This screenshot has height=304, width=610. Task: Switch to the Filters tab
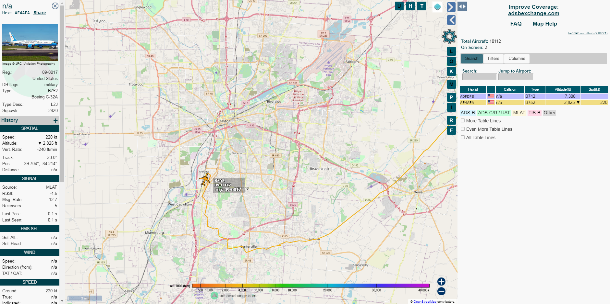point(494,59)
